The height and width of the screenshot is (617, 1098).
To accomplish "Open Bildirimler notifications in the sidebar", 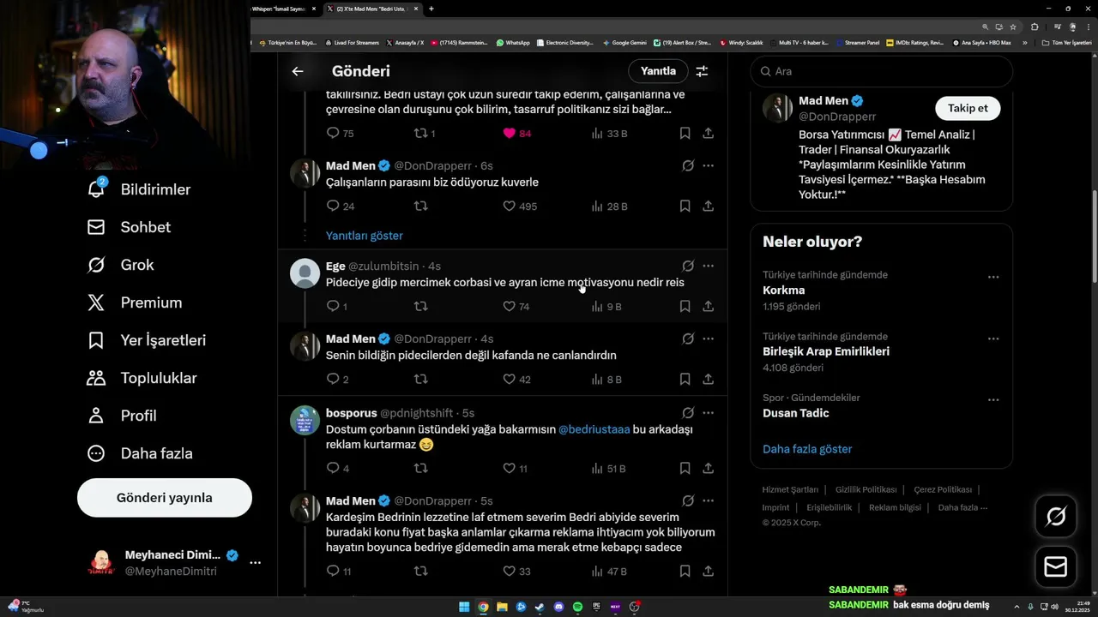I will click(x=139, y=189).
